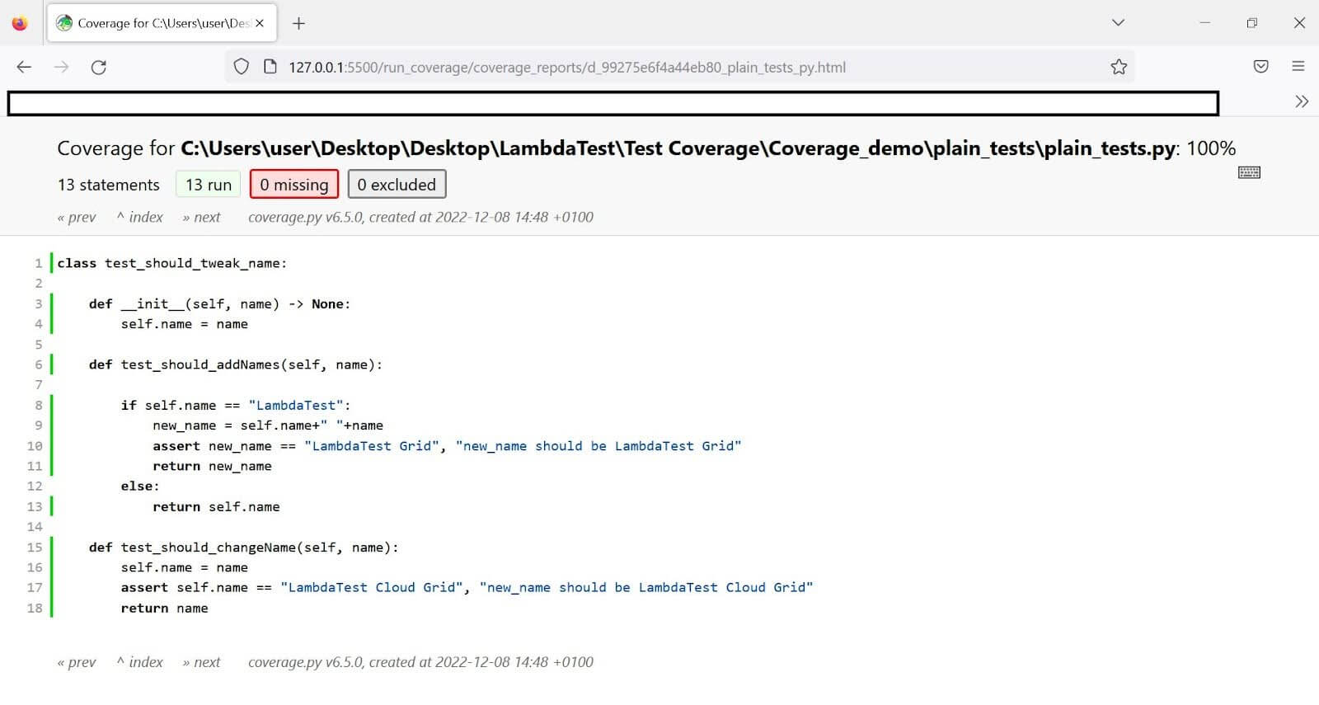Click line number 18 in source
Viewport: 1319px width, 705px height.
coord(35,608)
